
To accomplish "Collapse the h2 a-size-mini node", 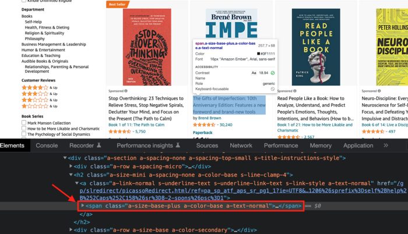I will (71, 175).
